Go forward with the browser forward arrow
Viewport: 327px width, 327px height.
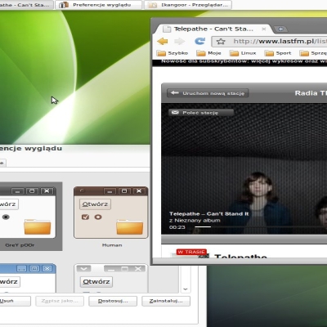tap(179, 41)
